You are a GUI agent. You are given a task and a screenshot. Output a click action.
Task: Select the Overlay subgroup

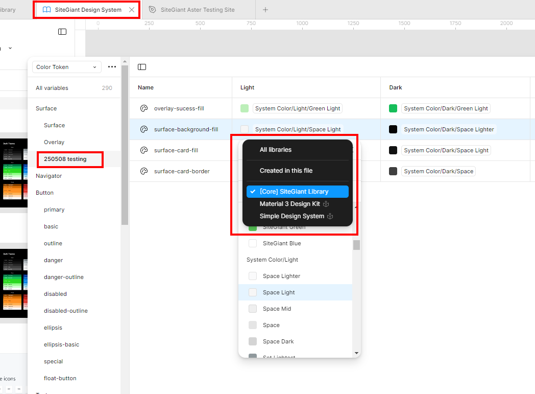(54, 142)
